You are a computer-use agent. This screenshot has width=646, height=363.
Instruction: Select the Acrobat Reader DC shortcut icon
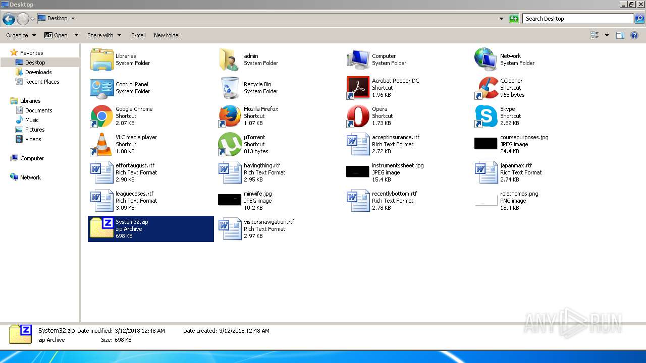[358, 88]
